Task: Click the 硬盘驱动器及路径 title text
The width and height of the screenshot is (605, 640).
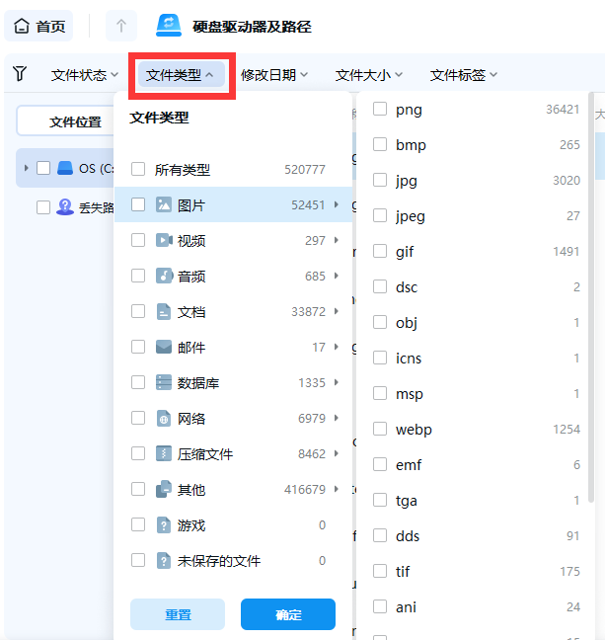Action: (x=252, y=27)
